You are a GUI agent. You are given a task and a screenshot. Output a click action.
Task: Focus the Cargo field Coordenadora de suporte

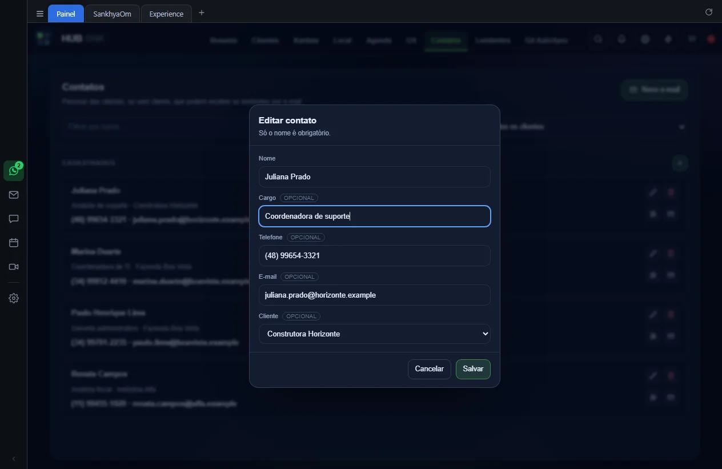point(375,216)
